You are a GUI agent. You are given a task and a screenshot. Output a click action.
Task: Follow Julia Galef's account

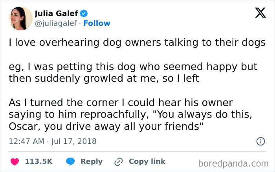point(97,23)
